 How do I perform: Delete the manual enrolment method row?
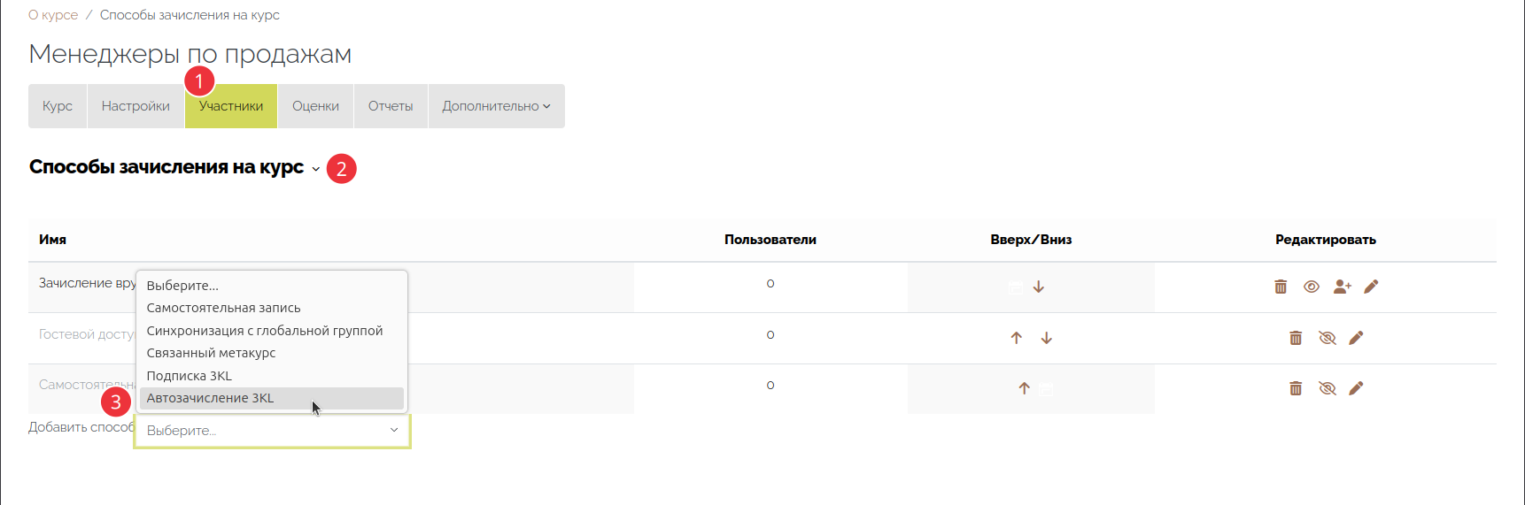click(1281, 287)
